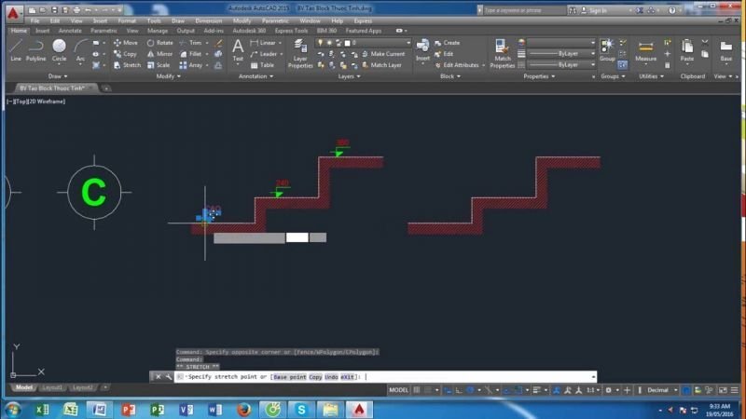Click the Stretch tool in Modify panel
The image size is (746, 419).
(127, 65)
